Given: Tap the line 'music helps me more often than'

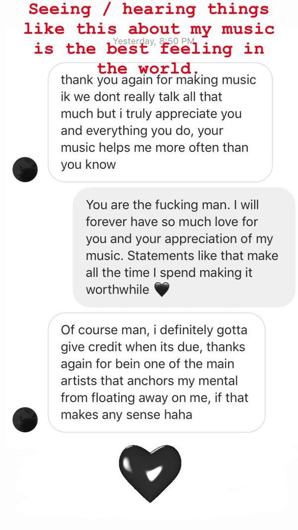Looking at the screenshot, I should pyautogui.click(x=154, y=148).
